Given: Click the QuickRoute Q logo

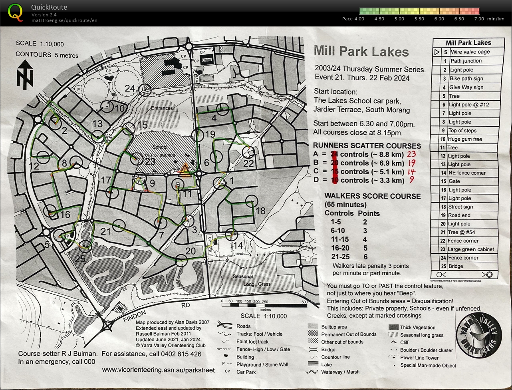Looking at the screenshot, I should coord(15,12).
